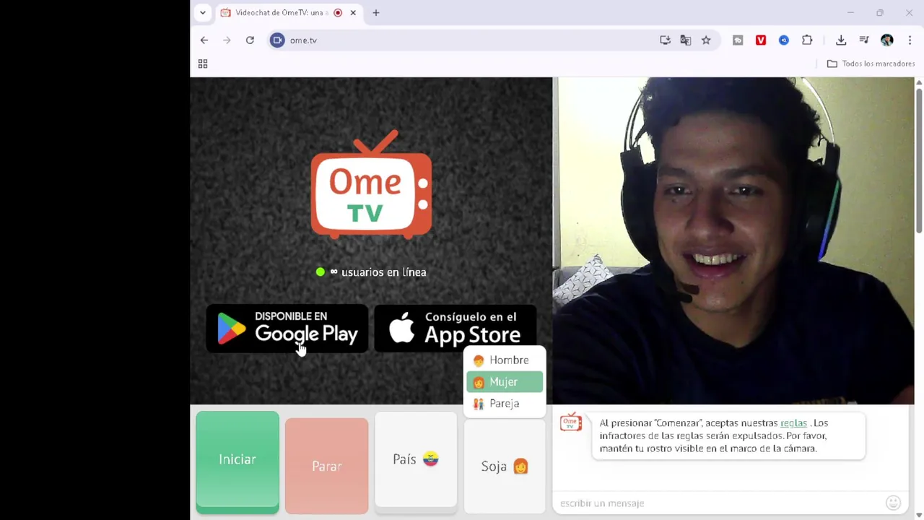The image size is (924, 520).
Task: Click the page vertical scrollbar thumb
Action: pos(919,159)
